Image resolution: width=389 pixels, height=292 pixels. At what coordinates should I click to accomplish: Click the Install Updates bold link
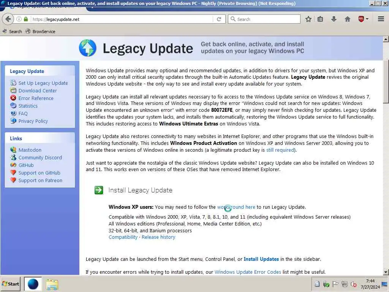tap(261, 259)
